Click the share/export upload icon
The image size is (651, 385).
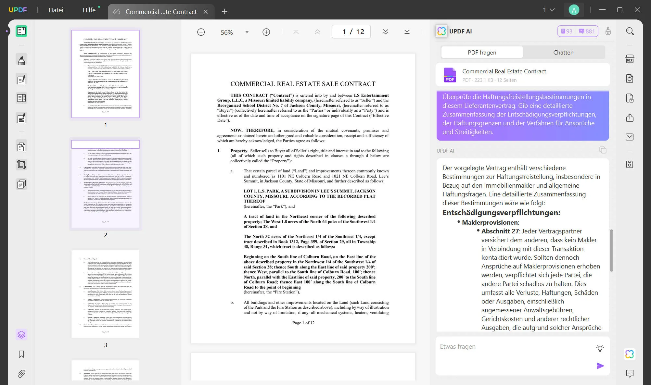click(630, 118)
